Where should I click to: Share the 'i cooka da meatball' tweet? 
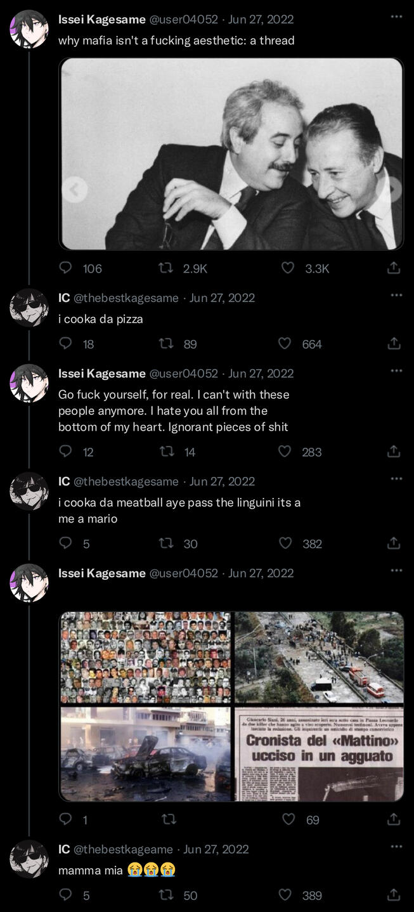[393, 544]
